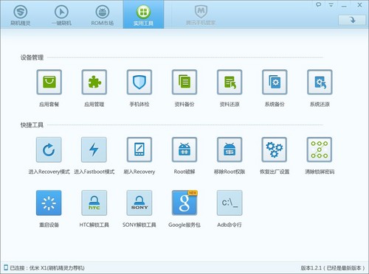Click the curved arrow button at top right
Viewport: 369px width, 274px height.
pos(352,20)
